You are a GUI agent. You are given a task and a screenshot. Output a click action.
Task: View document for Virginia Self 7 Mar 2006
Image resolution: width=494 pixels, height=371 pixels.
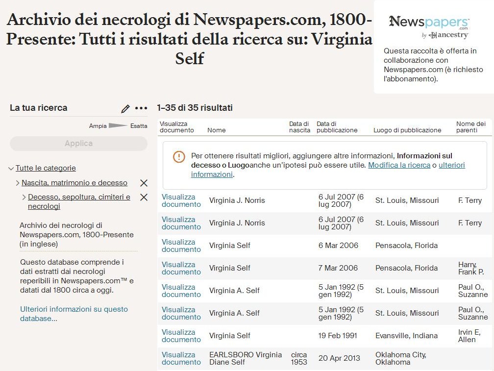(x=181, y=269)
